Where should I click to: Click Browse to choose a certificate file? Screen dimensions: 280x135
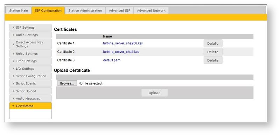pos(67,83)
